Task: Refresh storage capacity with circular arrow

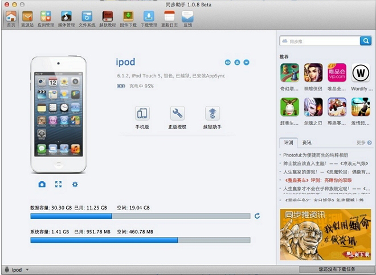Action: pos(257,216)
